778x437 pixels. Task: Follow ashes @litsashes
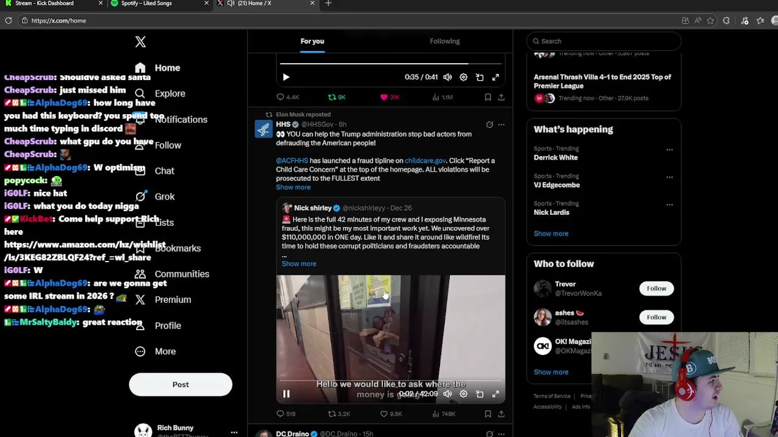coord(656,317)
